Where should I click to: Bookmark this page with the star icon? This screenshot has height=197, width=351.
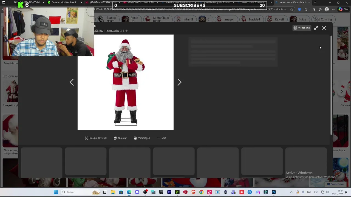pyautogui.click(x=291, y=9)
